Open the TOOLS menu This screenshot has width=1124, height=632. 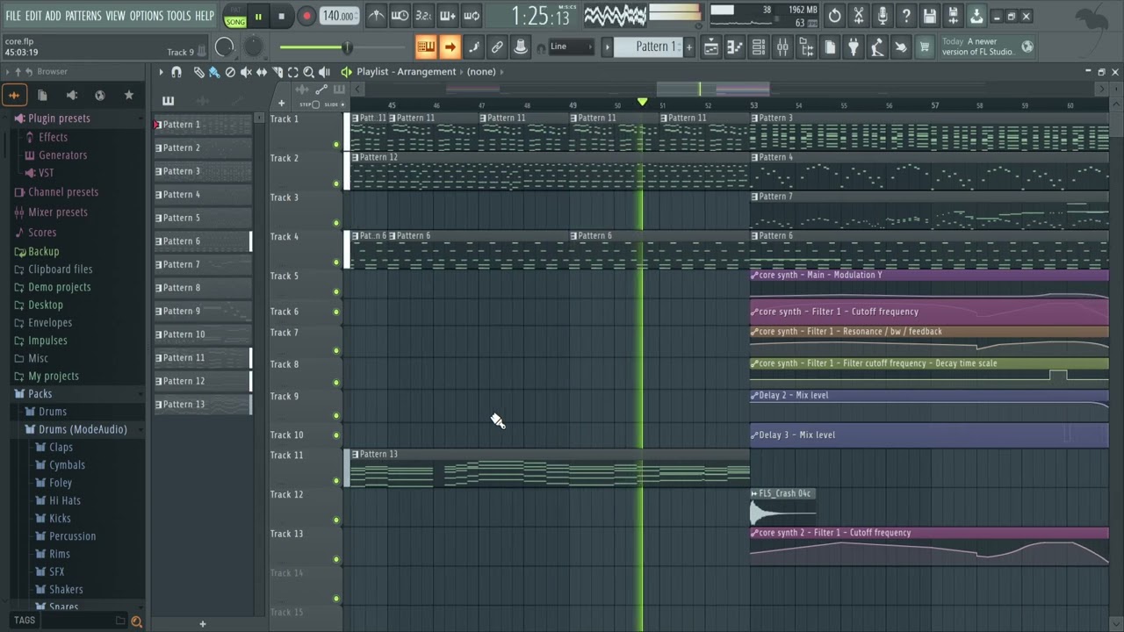click(x=179, y=16)
